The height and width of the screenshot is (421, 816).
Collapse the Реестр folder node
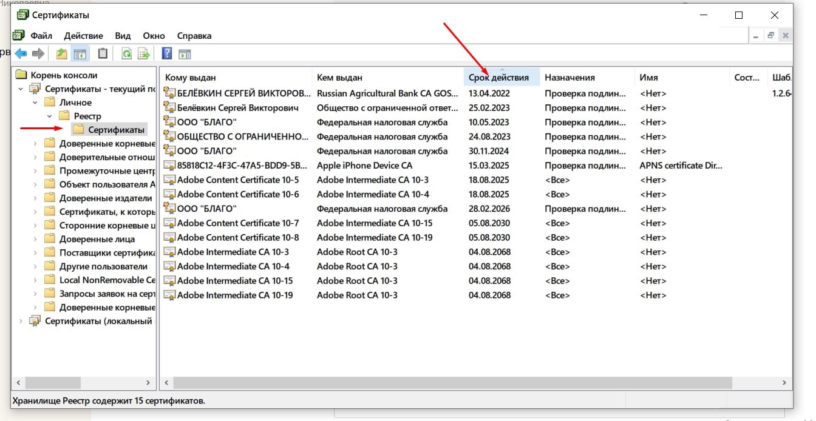point(50,116)
